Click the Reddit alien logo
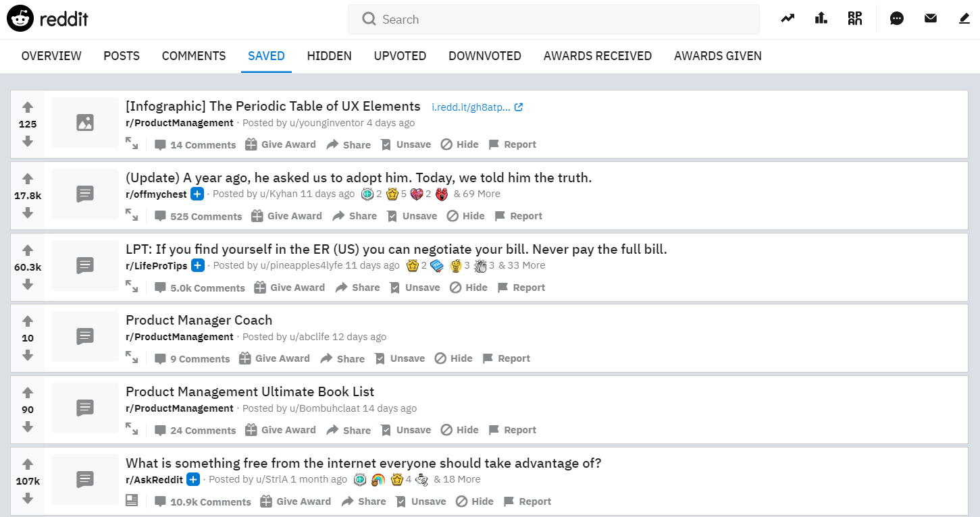The image size is (980, 517). click(x=20, y=19)
